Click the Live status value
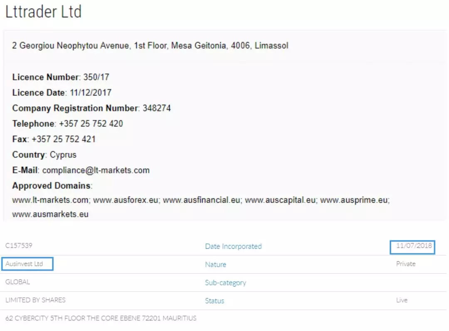 [x=402, y=300]
